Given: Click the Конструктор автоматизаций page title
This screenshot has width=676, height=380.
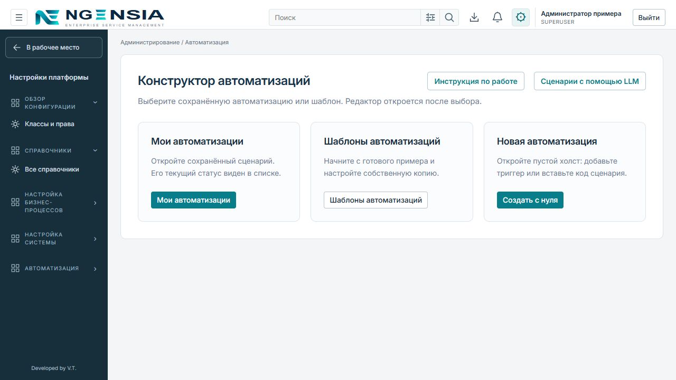Looking at the screenshot, I should tap(224, 81).
